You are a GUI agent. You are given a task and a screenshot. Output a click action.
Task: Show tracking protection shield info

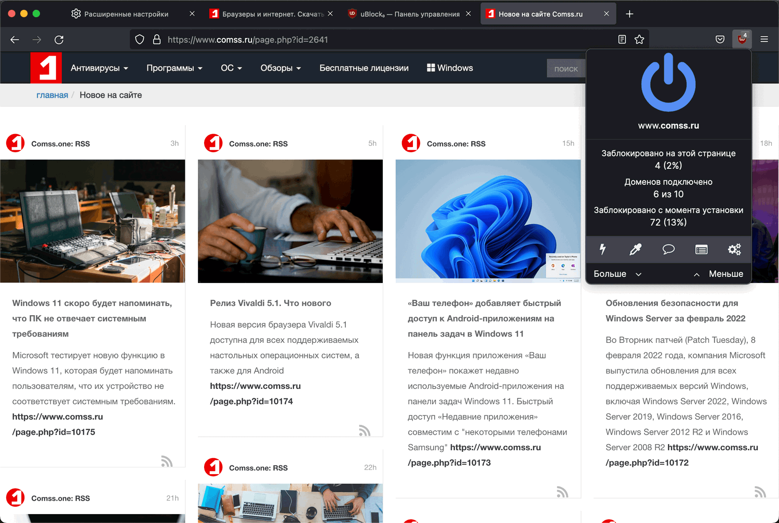tap(140, 39)
